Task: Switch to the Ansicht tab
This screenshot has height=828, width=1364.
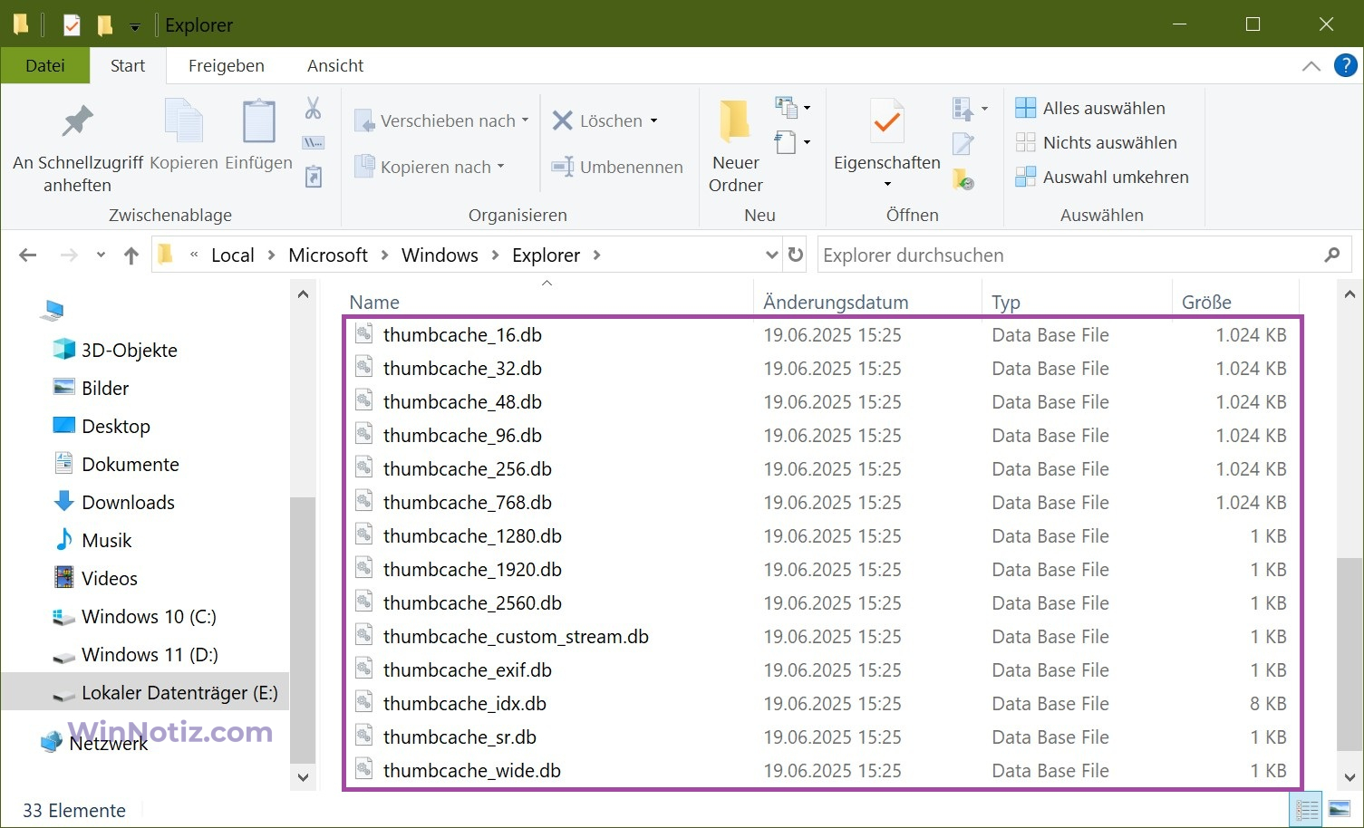Action: (335, 65)
